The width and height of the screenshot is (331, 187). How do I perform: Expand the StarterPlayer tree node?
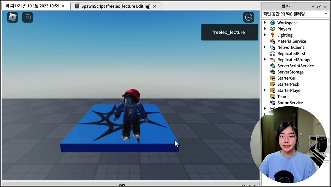265,90
